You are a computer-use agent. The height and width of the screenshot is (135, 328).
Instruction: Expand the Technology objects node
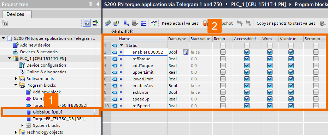coord(16,132)
